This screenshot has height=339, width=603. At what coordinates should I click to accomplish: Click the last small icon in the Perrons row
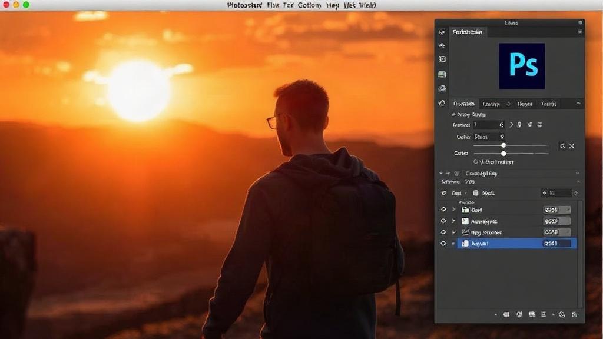tap(539, 125)
